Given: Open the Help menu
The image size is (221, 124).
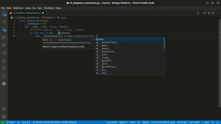Looking at the screenshot, I should [58, 8].
